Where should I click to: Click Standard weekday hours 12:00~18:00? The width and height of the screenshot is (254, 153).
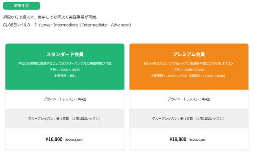pos(65,70)
